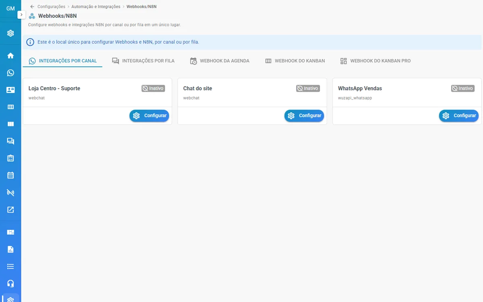483x302 pixels.
Task: Click the back arrow in breadcrumb
Action: 32,6
